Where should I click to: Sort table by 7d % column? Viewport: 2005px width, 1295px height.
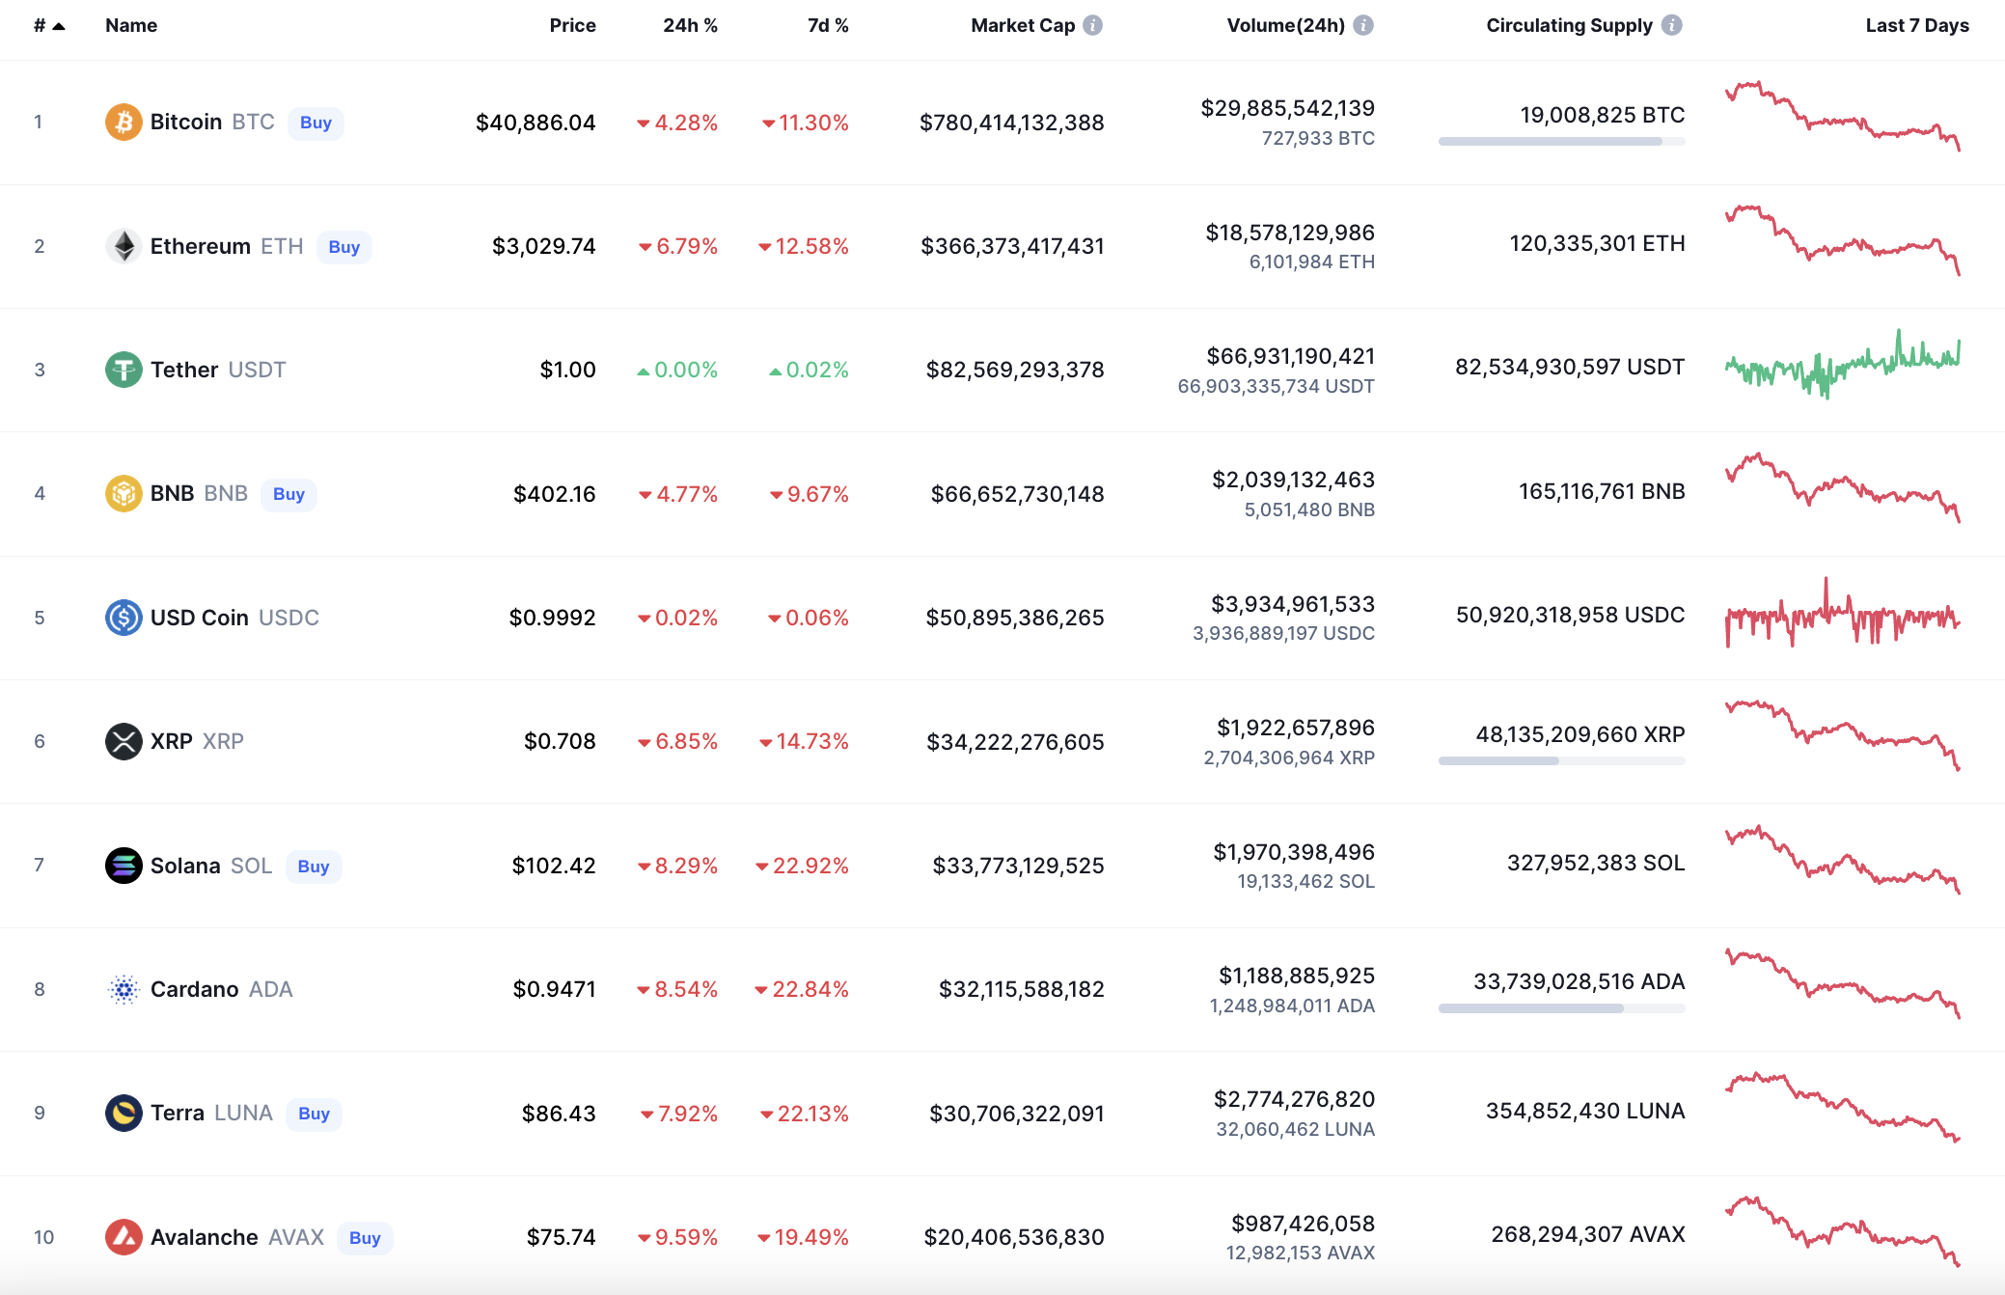click(828, 25)
